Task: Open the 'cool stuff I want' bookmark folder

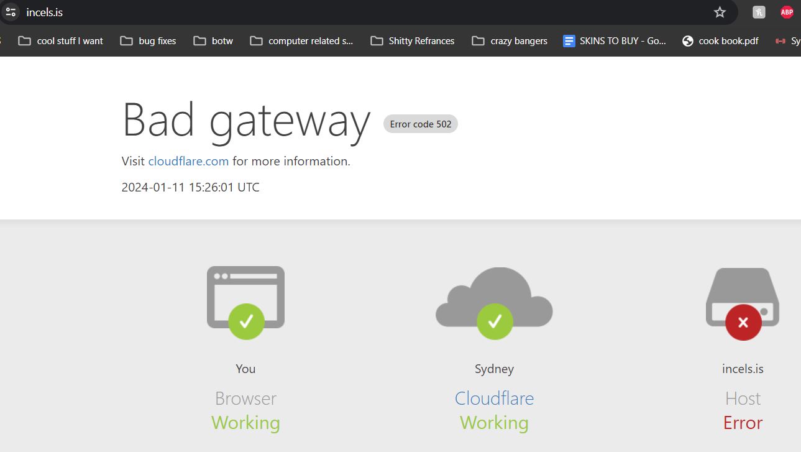Action: pyautogui.click(x=61, y=41)
